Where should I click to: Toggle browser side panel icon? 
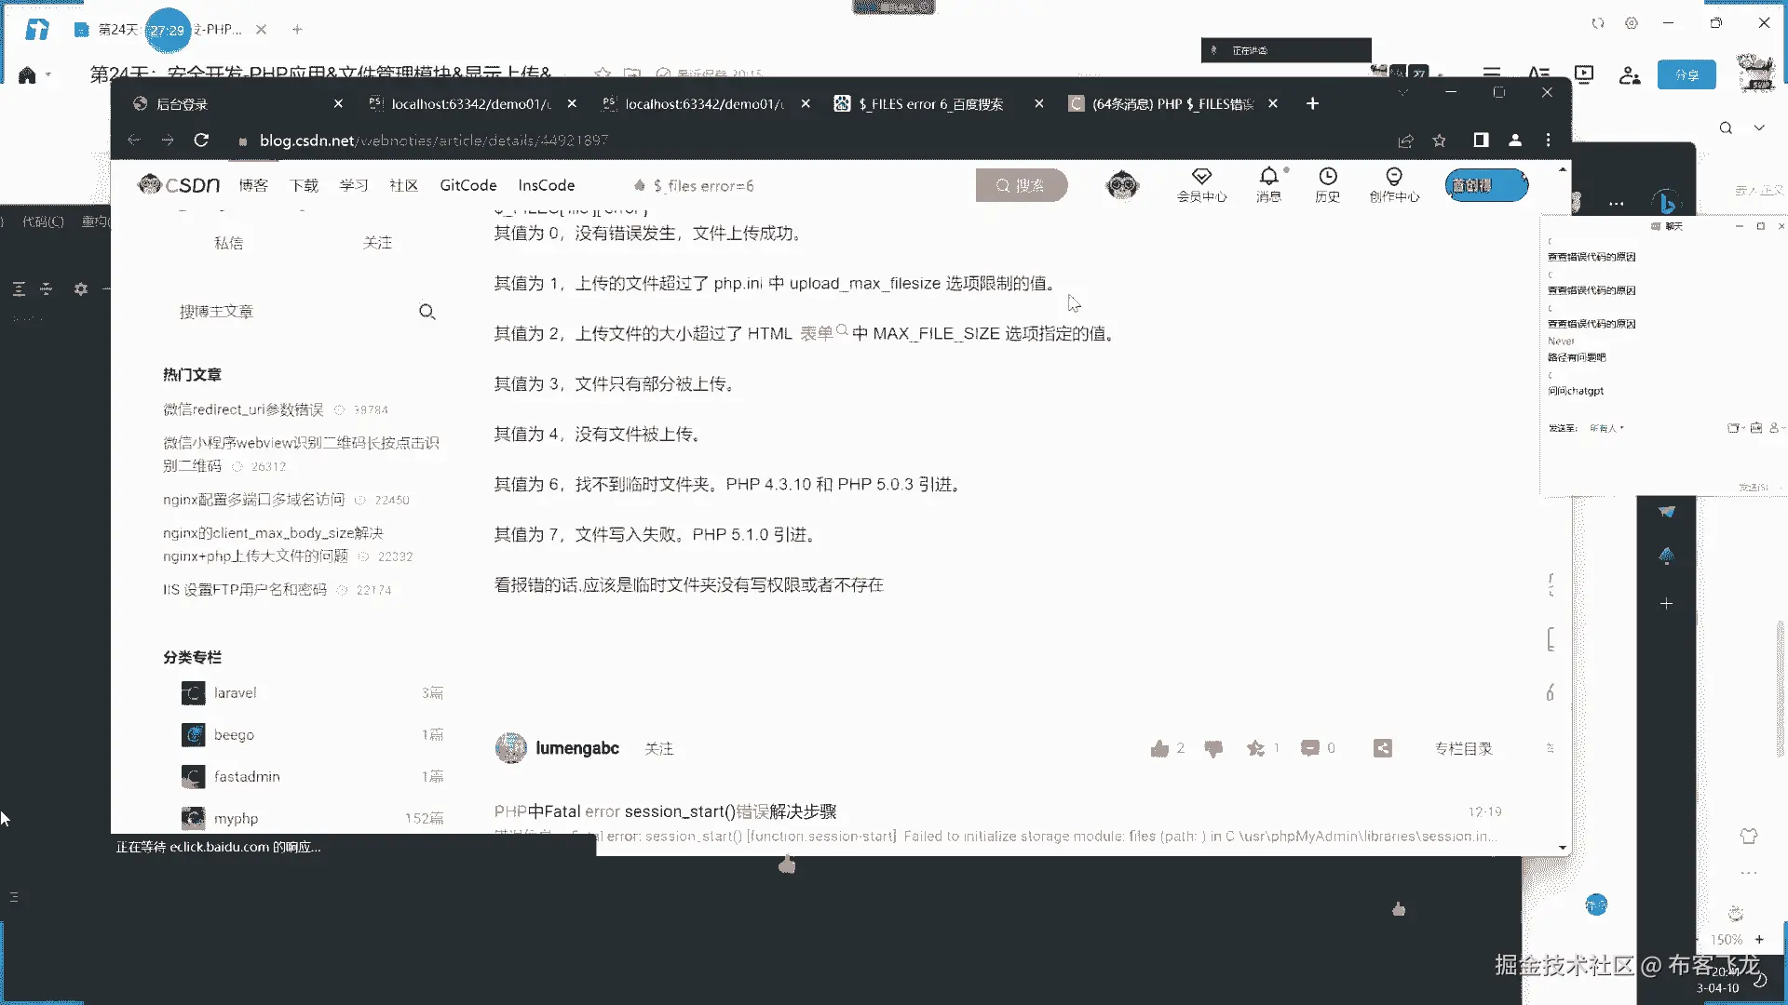[x=1481, y=141]
